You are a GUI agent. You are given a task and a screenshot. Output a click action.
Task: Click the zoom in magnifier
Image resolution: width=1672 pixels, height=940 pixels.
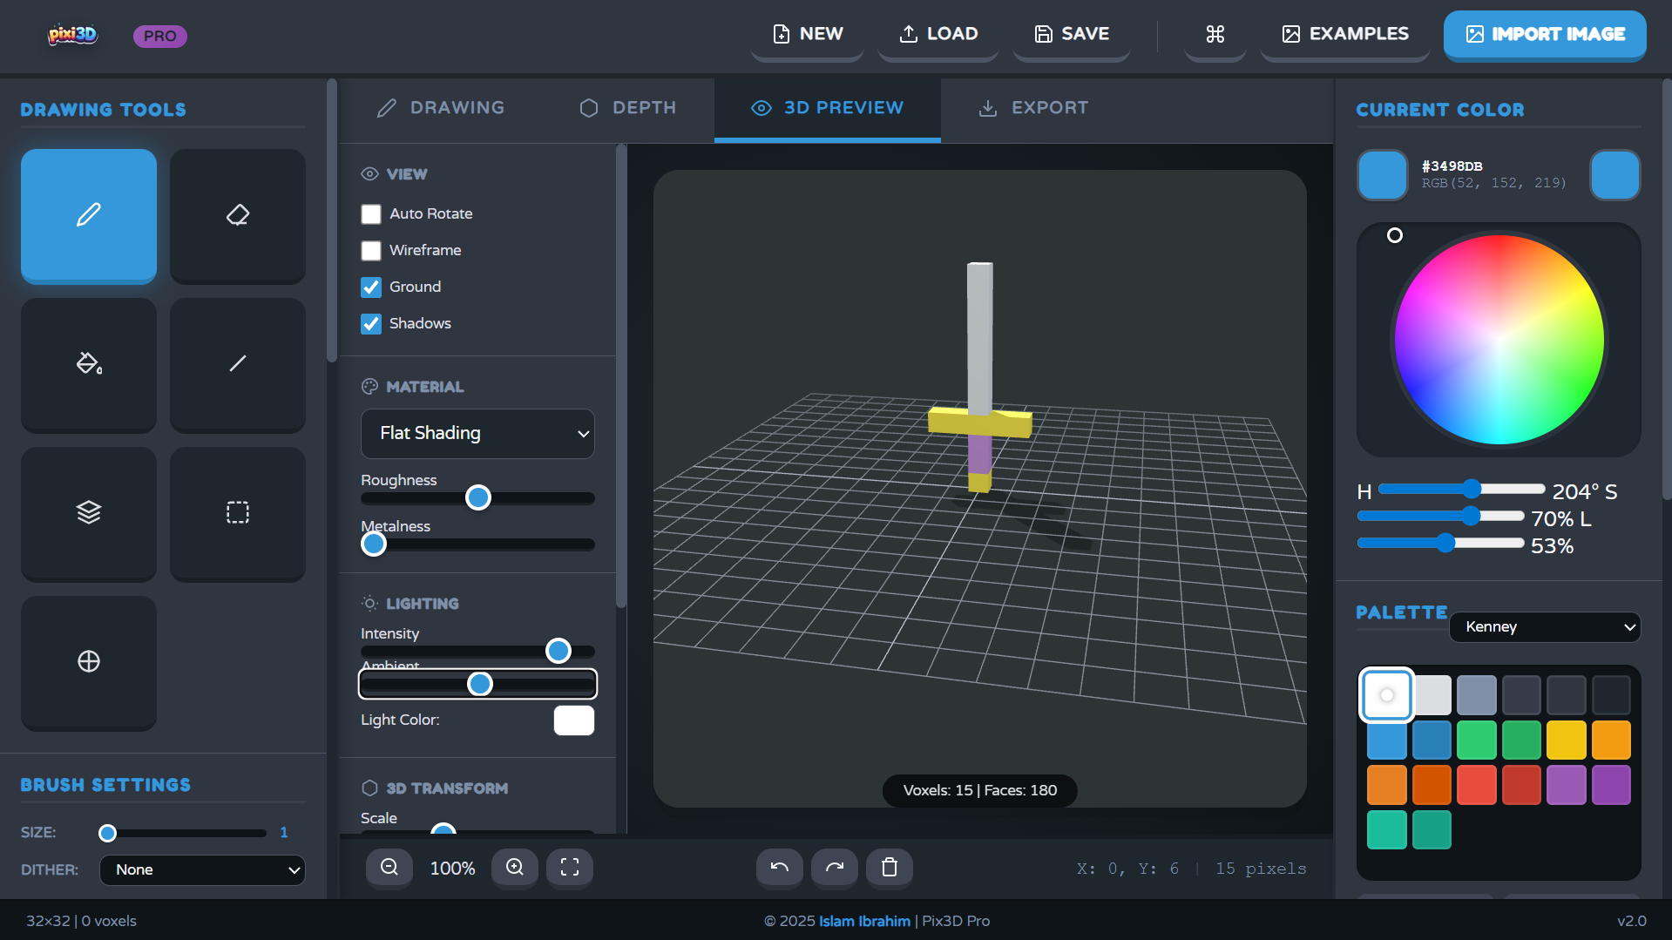515,868
